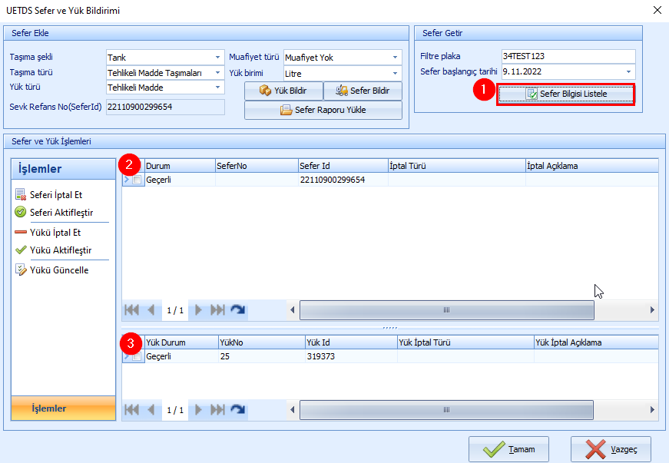Open Yükü Güncelle to update load

pos(52,270)
